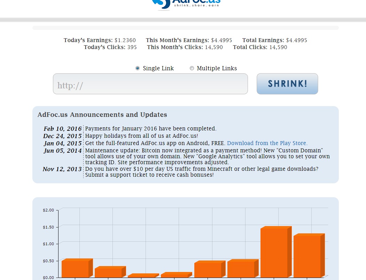366x280 pixels.
Task: Click the http:// URL input field
Action: pos(150,84)
